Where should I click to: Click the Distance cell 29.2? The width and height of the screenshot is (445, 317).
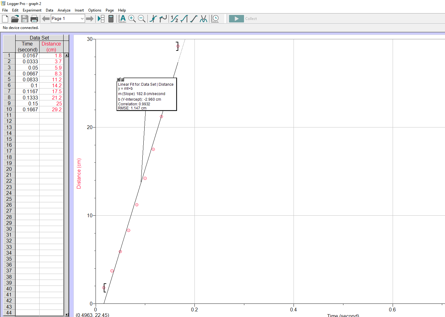[x=51, y=109]
